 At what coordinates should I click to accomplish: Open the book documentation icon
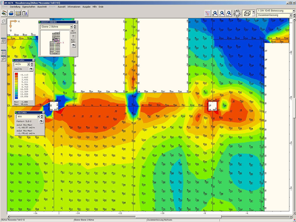(x=18, y=13)
